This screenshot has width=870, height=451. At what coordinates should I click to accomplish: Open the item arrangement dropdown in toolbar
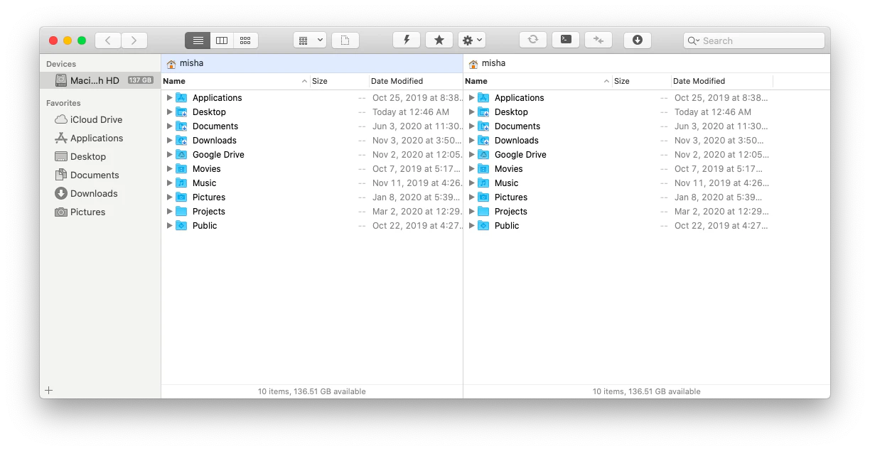(x=309, y=40)
